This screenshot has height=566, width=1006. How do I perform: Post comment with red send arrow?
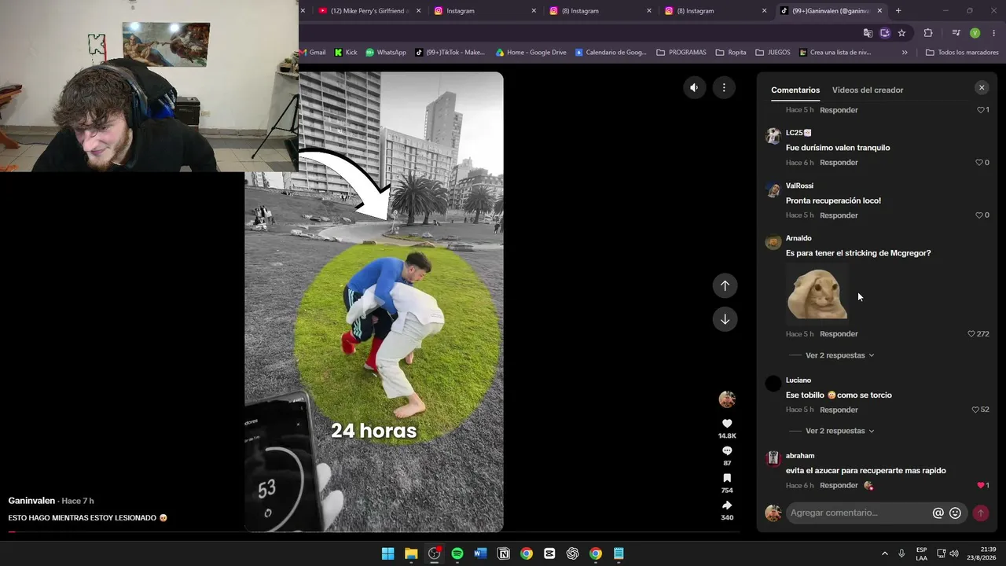tap(980, 513)
